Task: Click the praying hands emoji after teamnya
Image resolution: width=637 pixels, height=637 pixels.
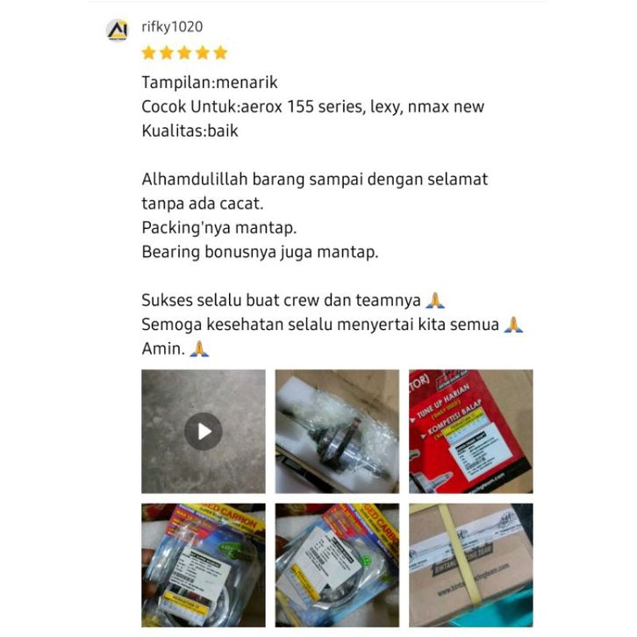Action: 435,300
